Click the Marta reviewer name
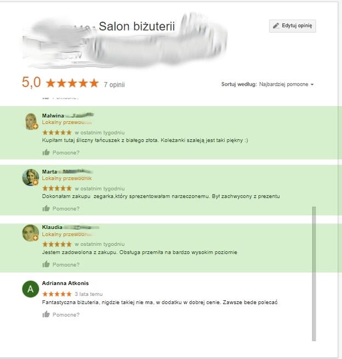342x359 pixels. (x=49, y=171)
